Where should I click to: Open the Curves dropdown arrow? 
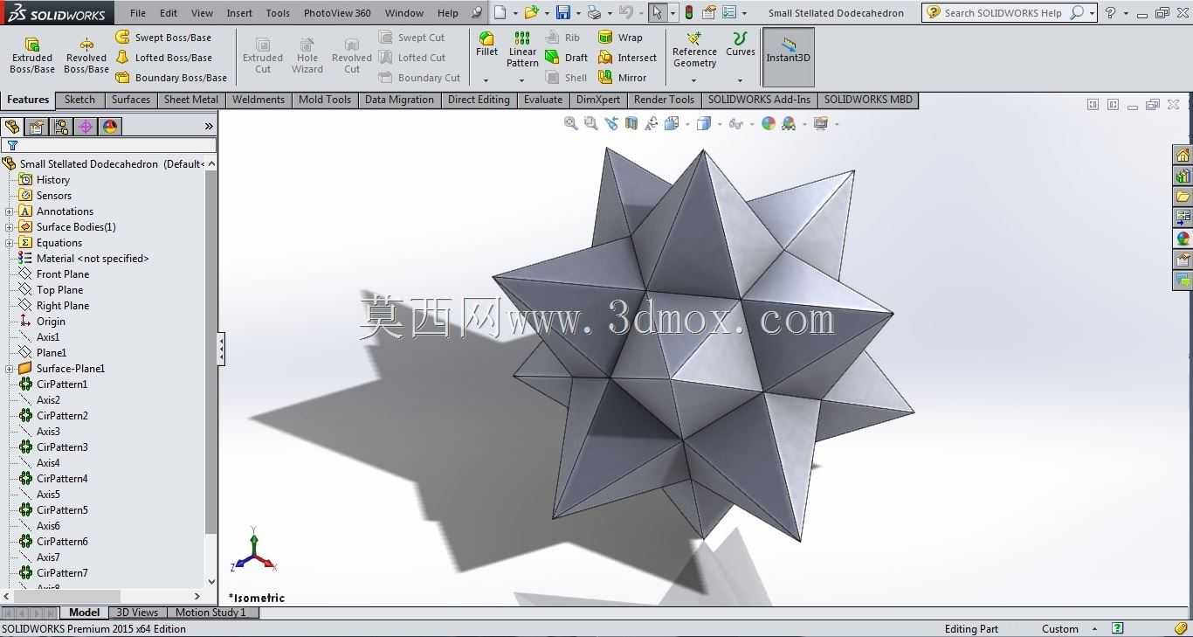741,80
